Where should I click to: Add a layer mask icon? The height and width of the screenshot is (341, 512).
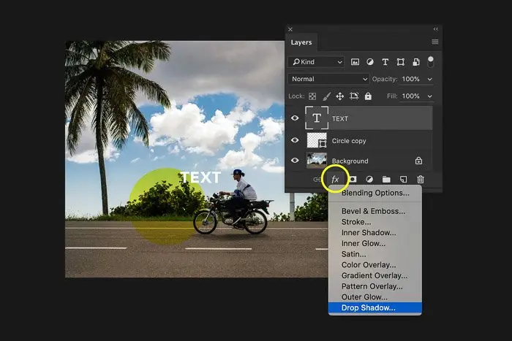353,180
